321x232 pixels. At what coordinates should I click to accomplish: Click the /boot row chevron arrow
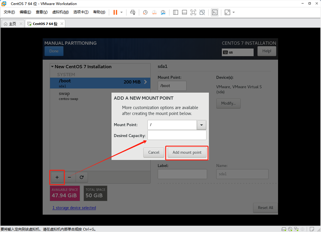pyautogui.click(x=145, y=82)
